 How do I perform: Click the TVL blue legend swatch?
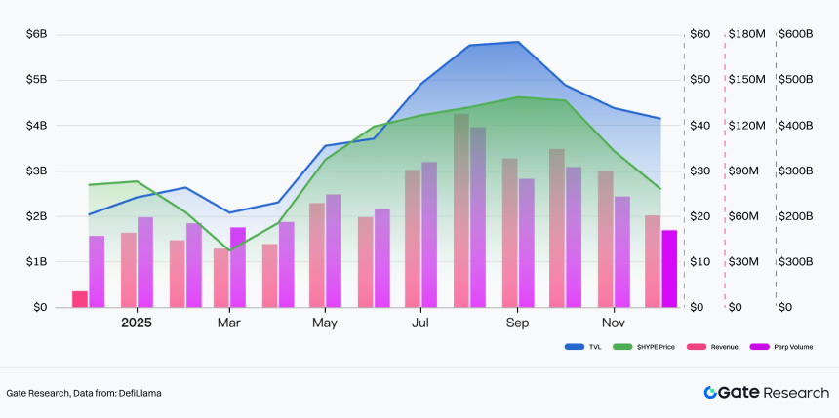tap(574, 347)
